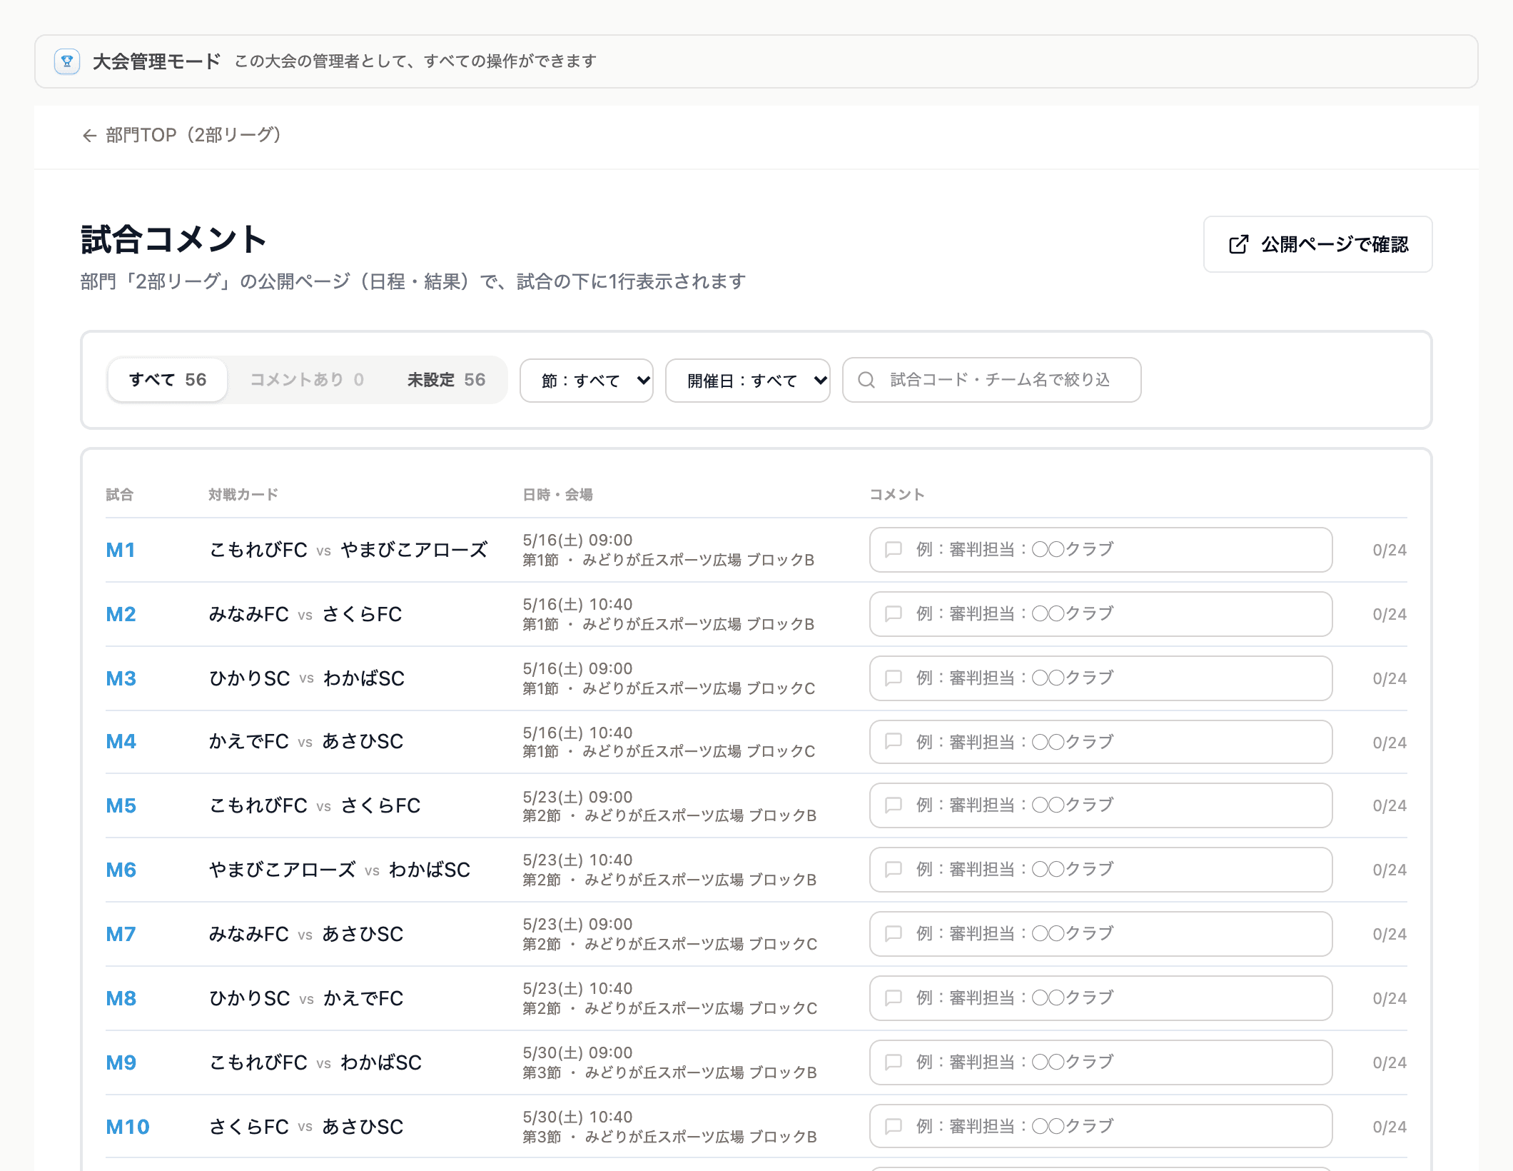
Task: Open match M1 link
Action: click(x=121, y=550)
